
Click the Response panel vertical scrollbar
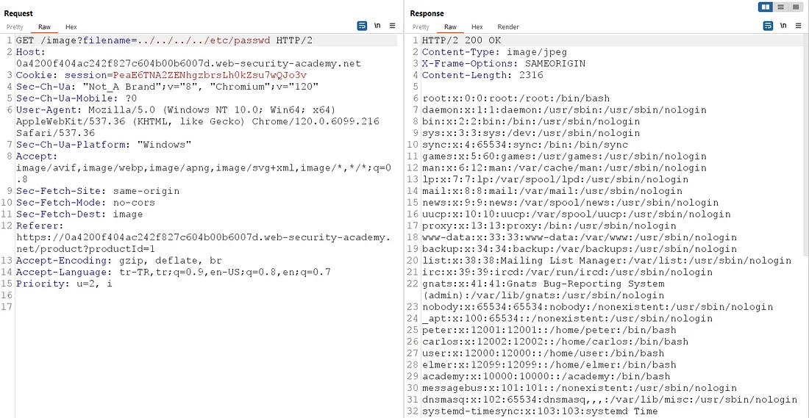tap(806, 145)
